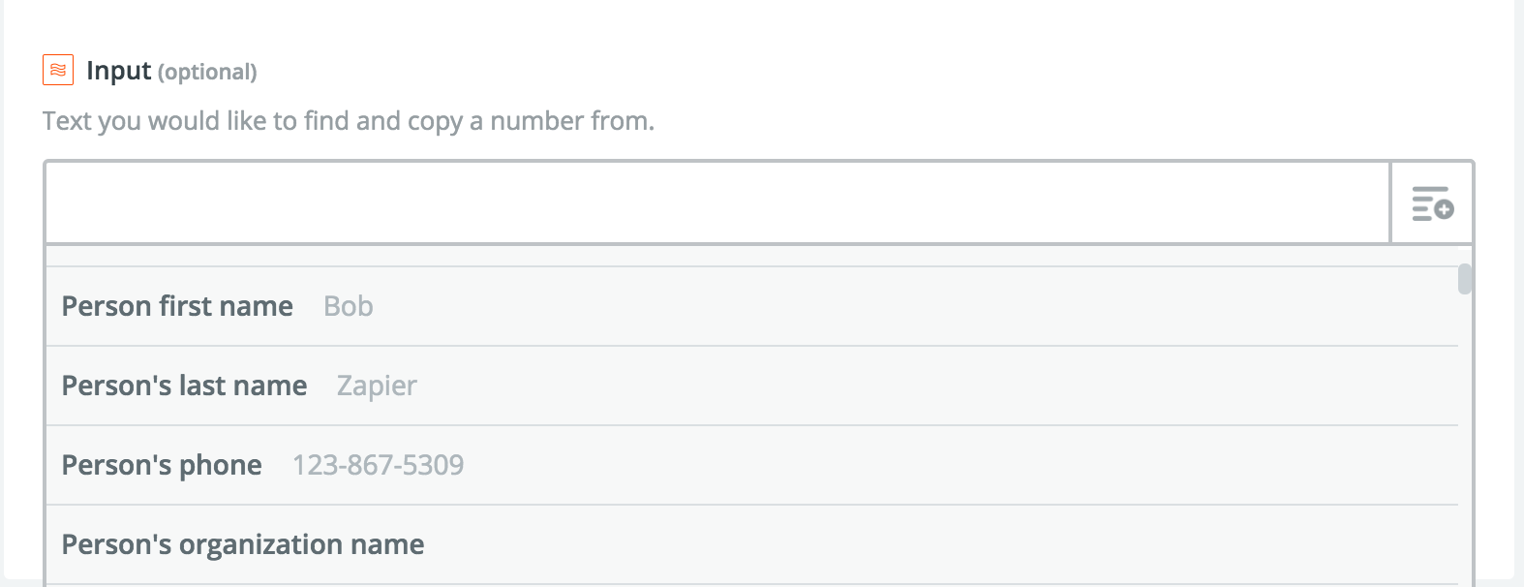Click the scrollbar track below the thumb
This screenshot has height=587, width=1524.
click(1465, 436)
